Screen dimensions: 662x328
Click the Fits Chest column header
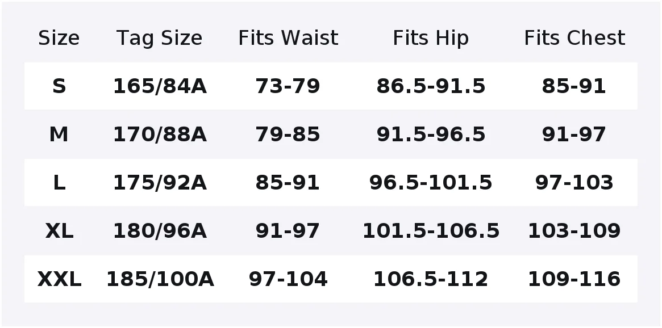(x=574, y=38)
